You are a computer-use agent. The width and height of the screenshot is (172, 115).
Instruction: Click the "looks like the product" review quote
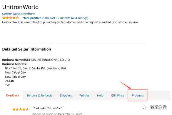(x=48, y=108)
